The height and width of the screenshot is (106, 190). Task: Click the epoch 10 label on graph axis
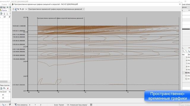tap(19, 26)
